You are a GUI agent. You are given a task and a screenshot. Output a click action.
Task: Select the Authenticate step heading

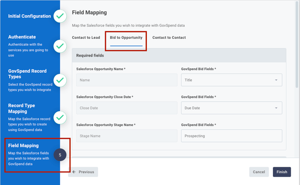[22, 37]
